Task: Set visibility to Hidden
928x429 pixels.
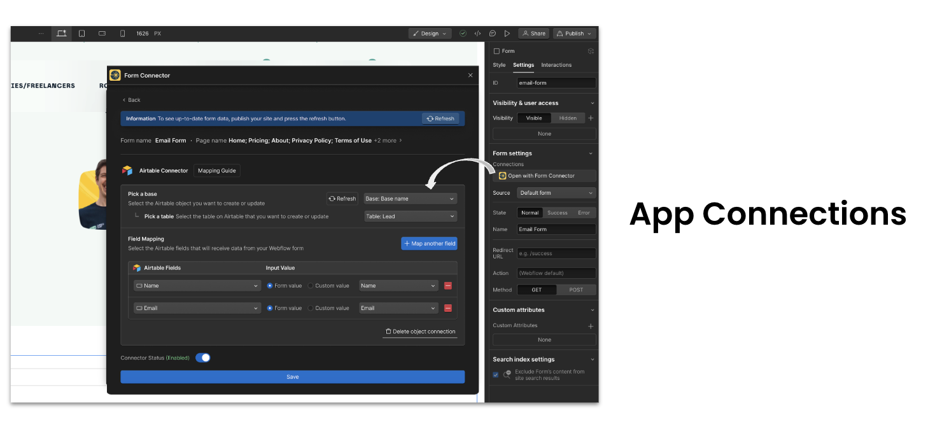Action: click(568, 118)
